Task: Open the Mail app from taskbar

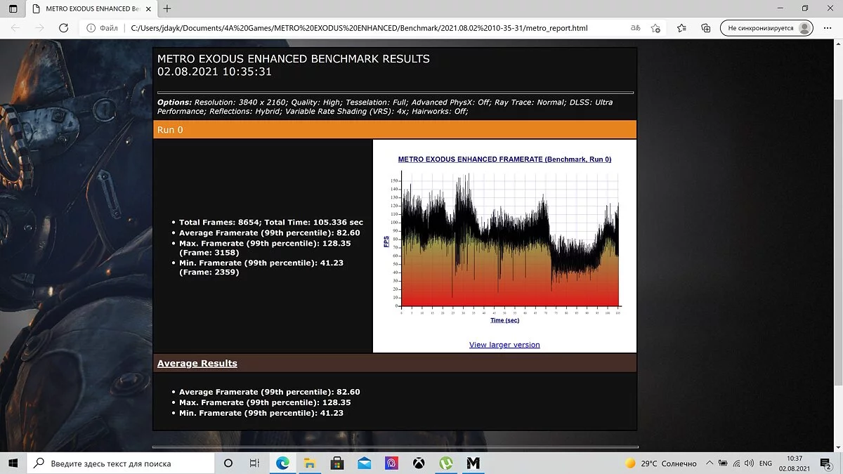Action: pyautogui.click(x=364, y=463)
